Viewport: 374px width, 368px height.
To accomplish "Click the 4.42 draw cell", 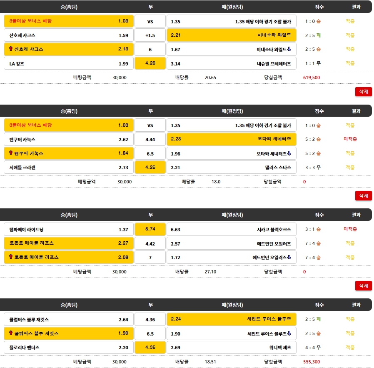I will point(150,244).
